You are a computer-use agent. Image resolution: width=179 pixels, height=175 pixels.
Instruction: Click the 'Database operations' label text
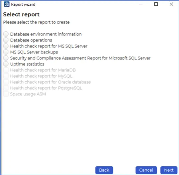pyautogui.click(x=31, y=40)
